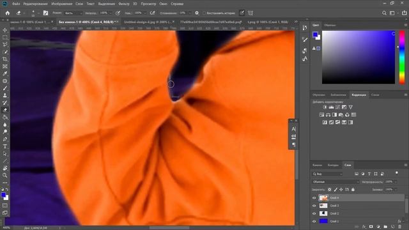409x230 pixels.
Task: Hide layer Слой 2
Action: 314,213
